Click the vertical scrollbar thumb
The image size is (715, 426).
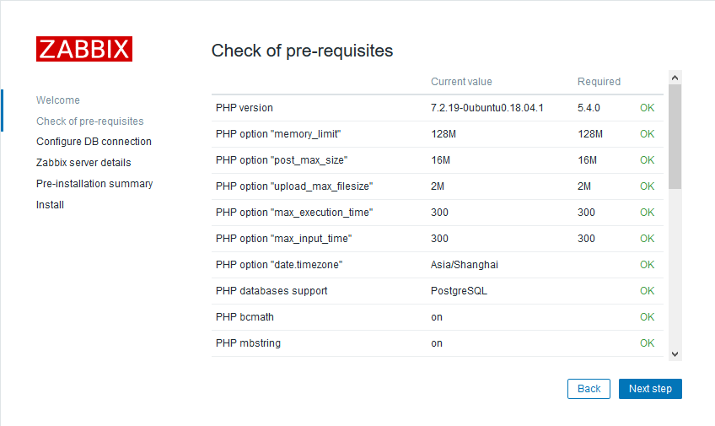point(675,135)
